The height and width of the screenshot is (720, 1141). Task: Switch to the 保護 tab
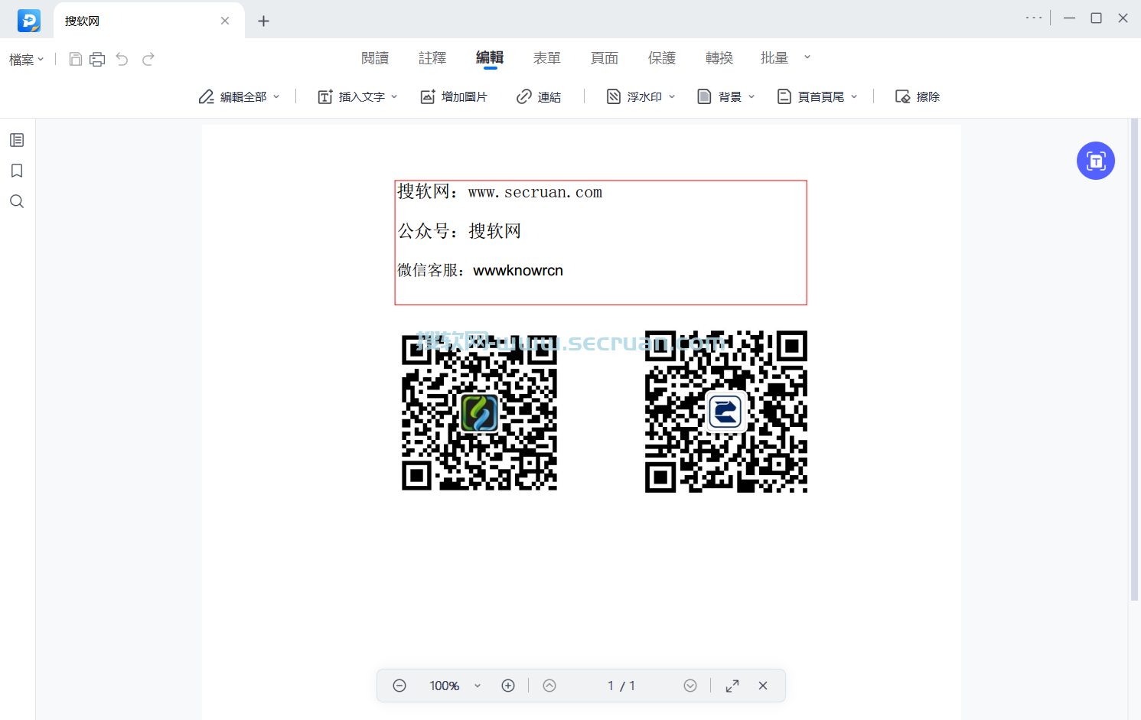(x=662, y=58)
